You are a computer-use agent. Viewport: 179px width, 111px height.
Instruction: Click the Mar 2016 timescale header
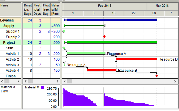pos(162,6)
